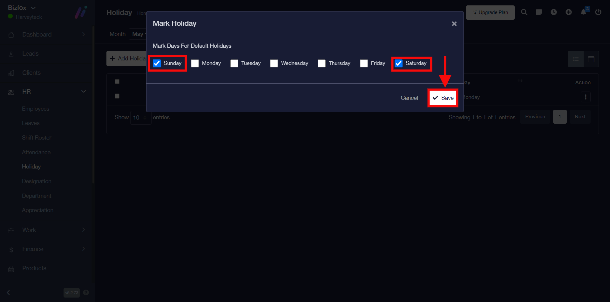Click the Upgrade Plan button
The width and height of the screenshot is (610, 302).
[490, 12]
